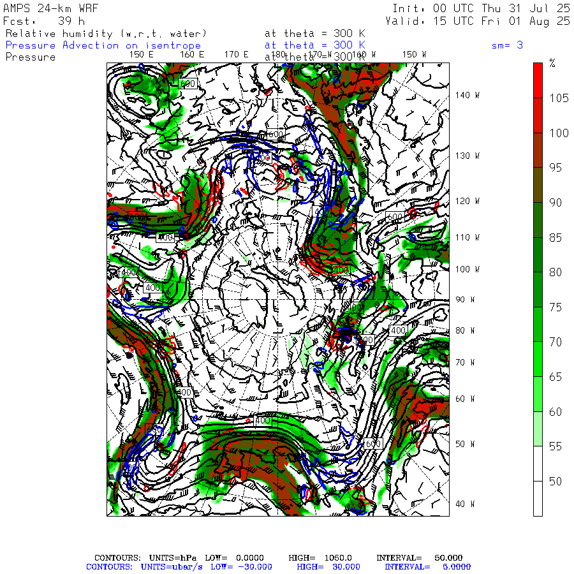Click the '160 E' longitude label
Image resolution: width=574 pixels, height=574 pixels.
pos(192,55)
